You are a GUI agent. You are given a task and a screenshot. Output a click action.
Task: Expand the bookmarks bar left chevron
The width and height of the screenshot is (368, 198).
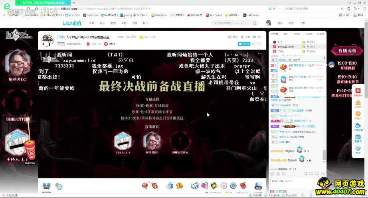point(4,15)
